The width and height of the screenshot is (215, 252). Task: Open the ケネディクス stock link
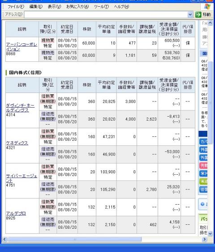[17, 143]
